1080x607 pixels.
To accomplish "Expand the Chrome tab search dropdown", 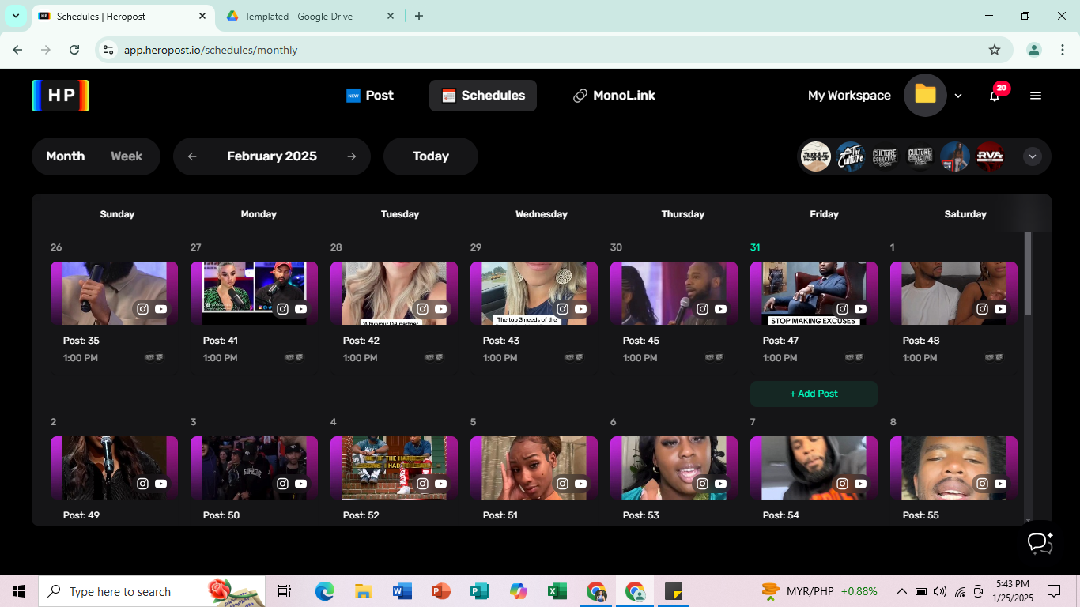I will [x=15, y=16].
